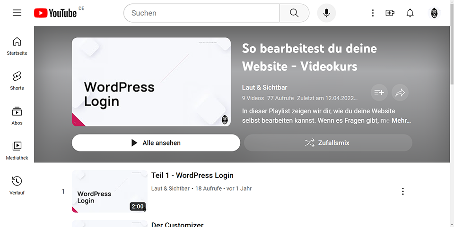Image resolution: width=454 pixels, height=227 pixels.
Task: Click Zuletzt am 12.04.2022 text
Action: pyautogui.click(x=327, y=98)
